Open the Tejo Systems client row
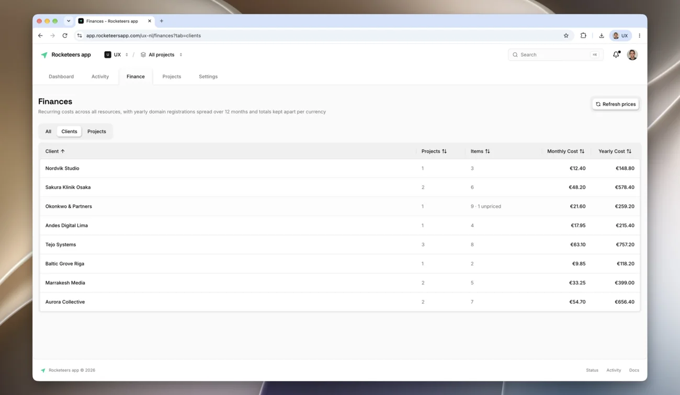This screenshot has width=680, height=395. pyautogui.click(x=339, y=245)
